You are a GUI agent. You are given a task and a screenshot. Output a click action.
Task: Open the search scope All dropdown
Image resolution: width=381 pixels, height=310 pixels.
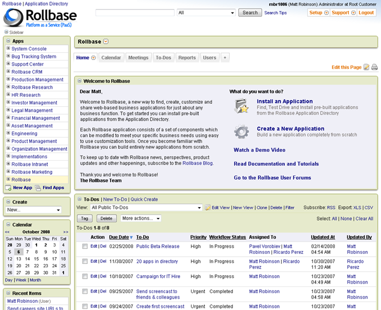206,12
